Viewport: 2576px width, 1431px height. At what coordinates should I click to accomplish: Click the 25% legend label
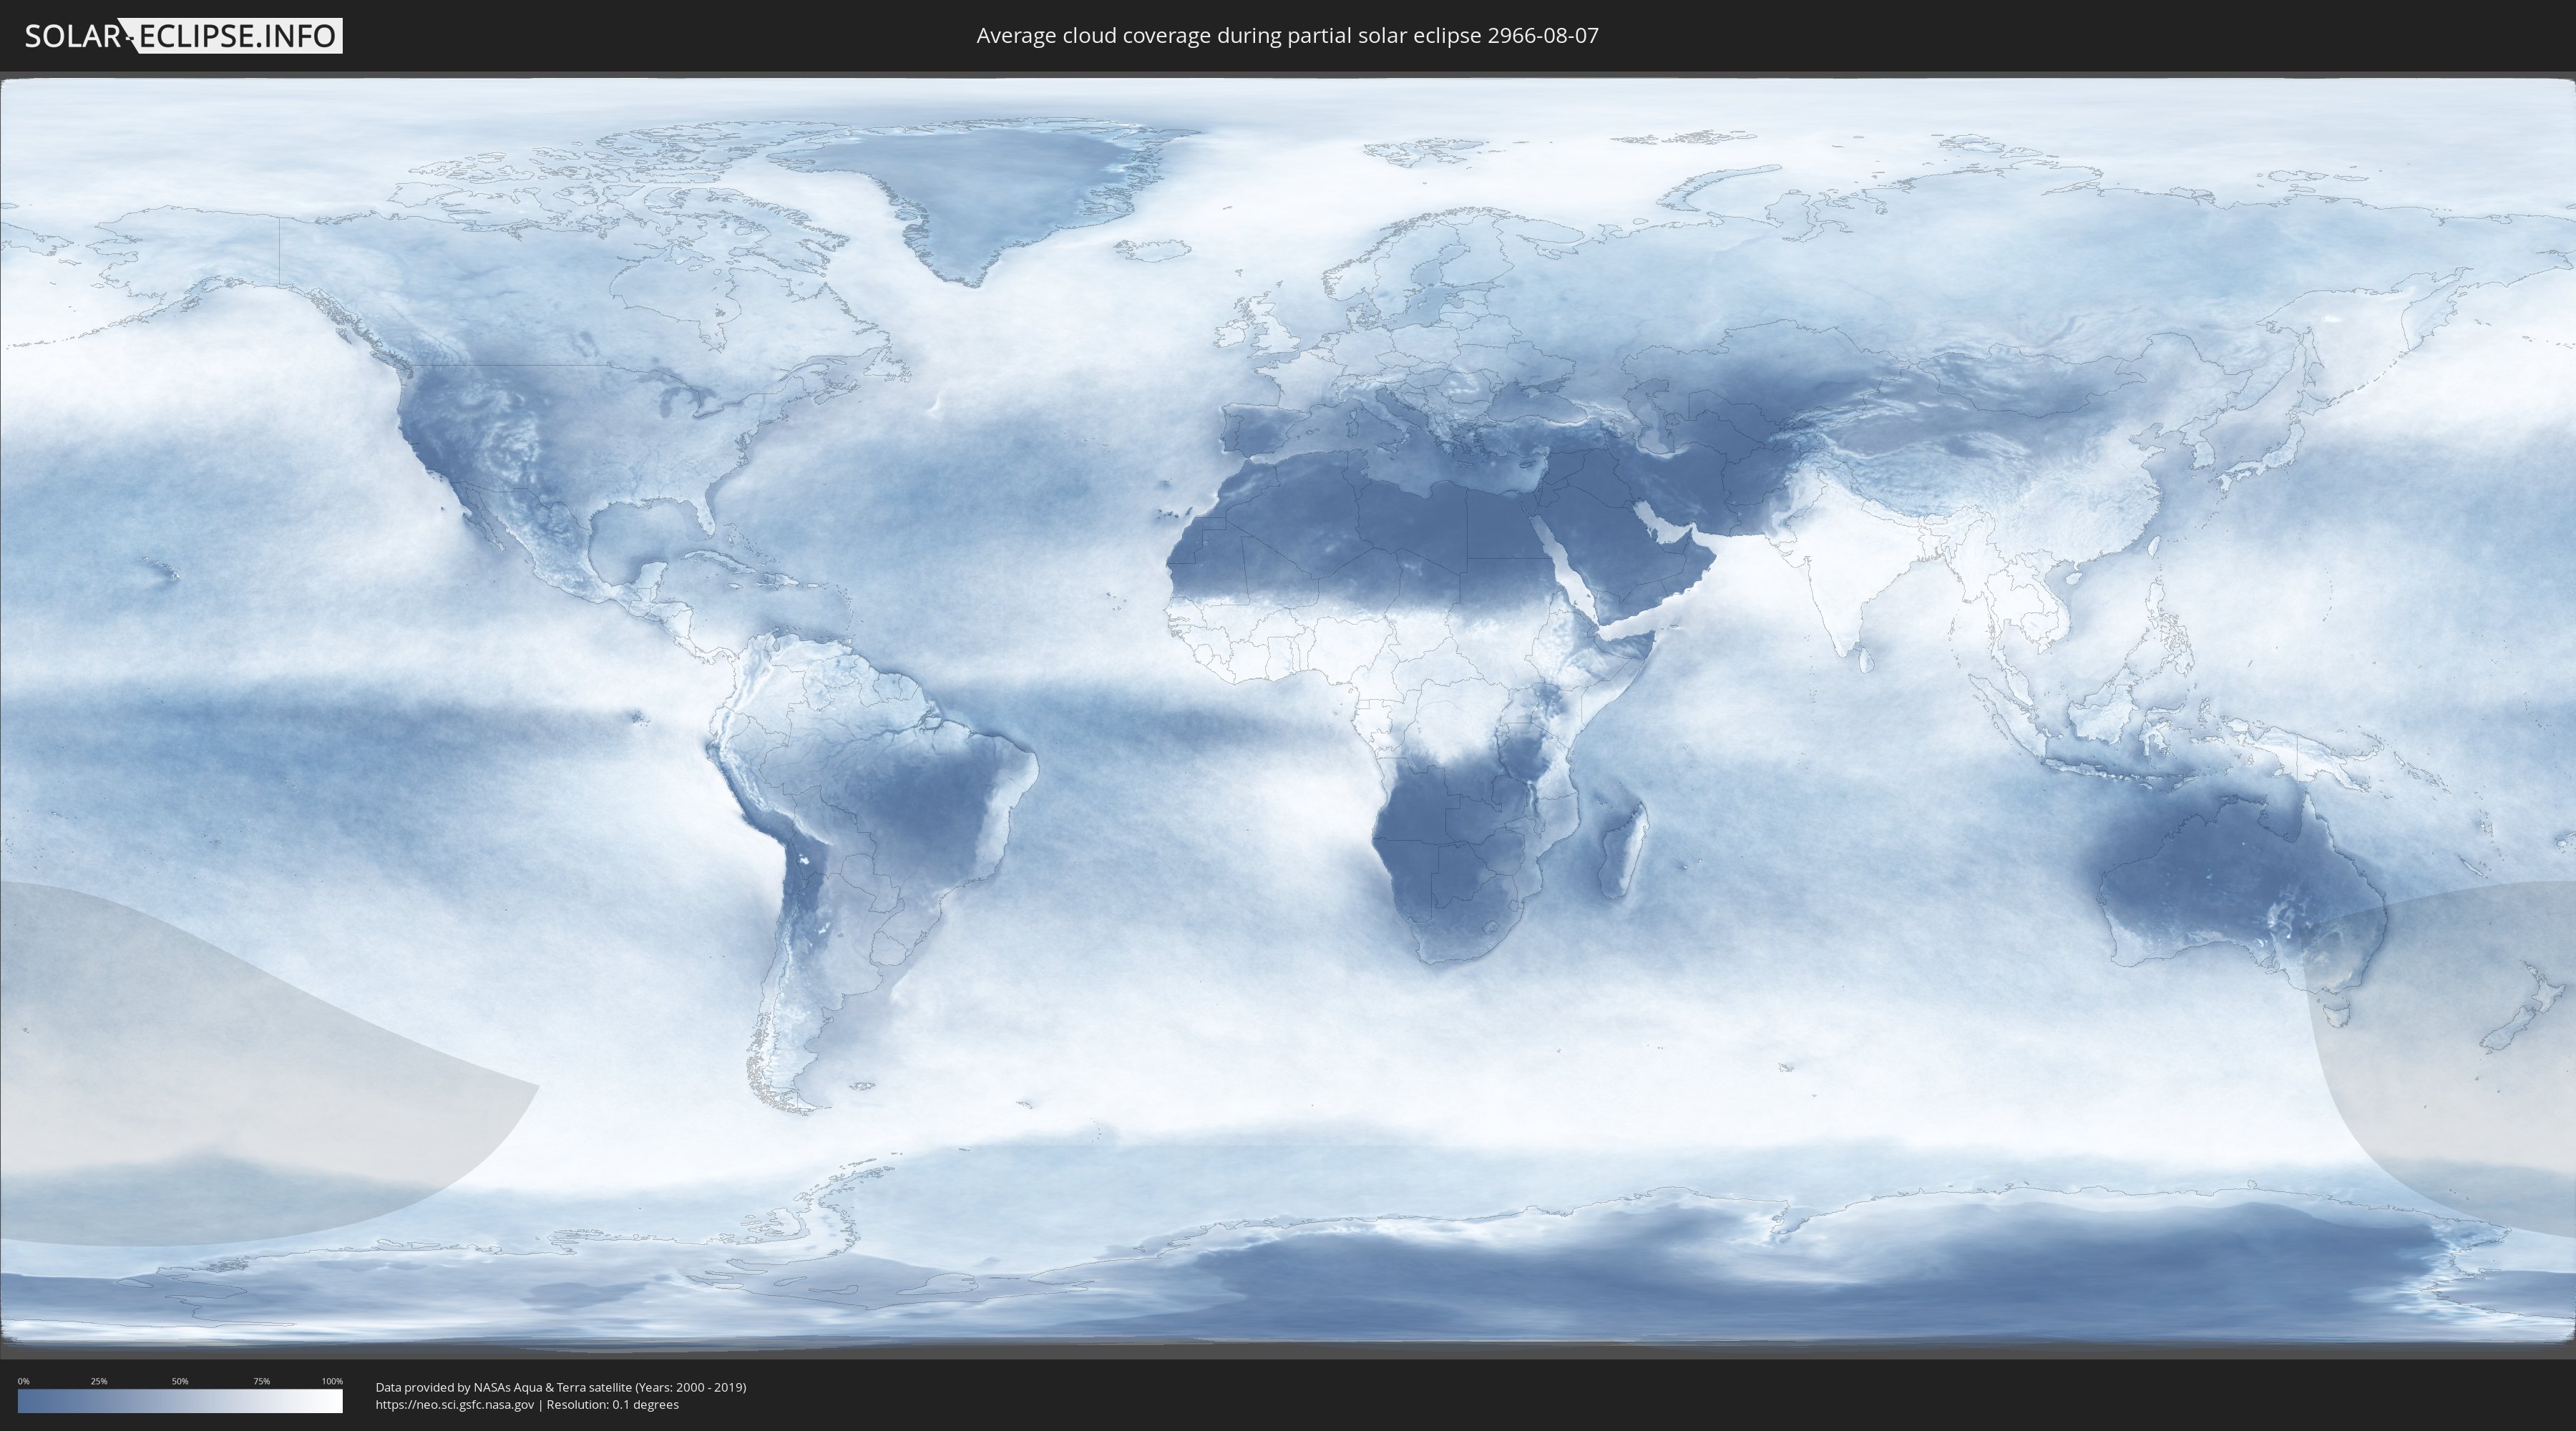click(x=99, y=1381)
